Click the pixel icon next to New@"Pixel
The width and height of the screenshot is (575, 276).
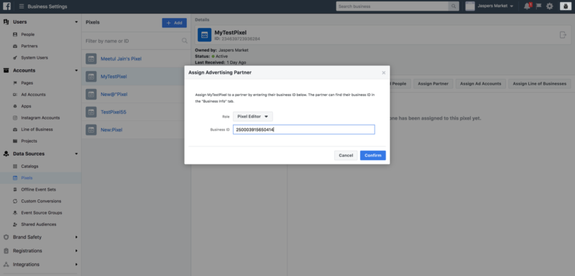[91, 94]
